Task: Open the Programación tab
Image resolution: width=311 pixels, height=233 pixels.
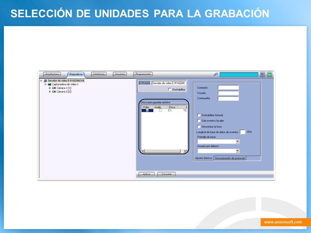Action: (143, 74)
